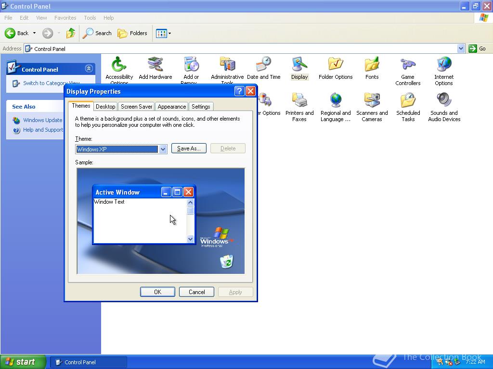
Task: Collapse the Control Panel sidebar section
Action: coord(89,68)
